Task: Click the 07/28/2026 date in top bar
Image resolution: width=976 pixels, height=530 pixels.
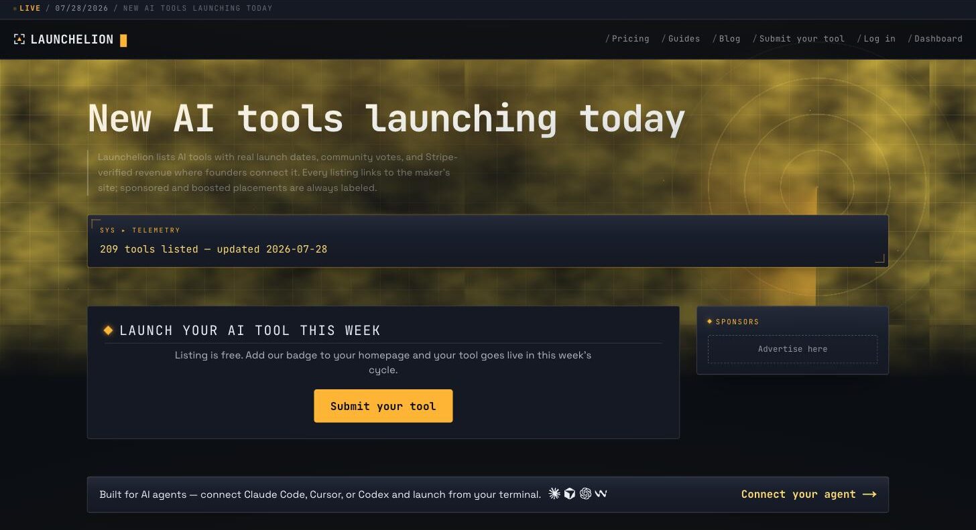Action: tap(82, 8)
